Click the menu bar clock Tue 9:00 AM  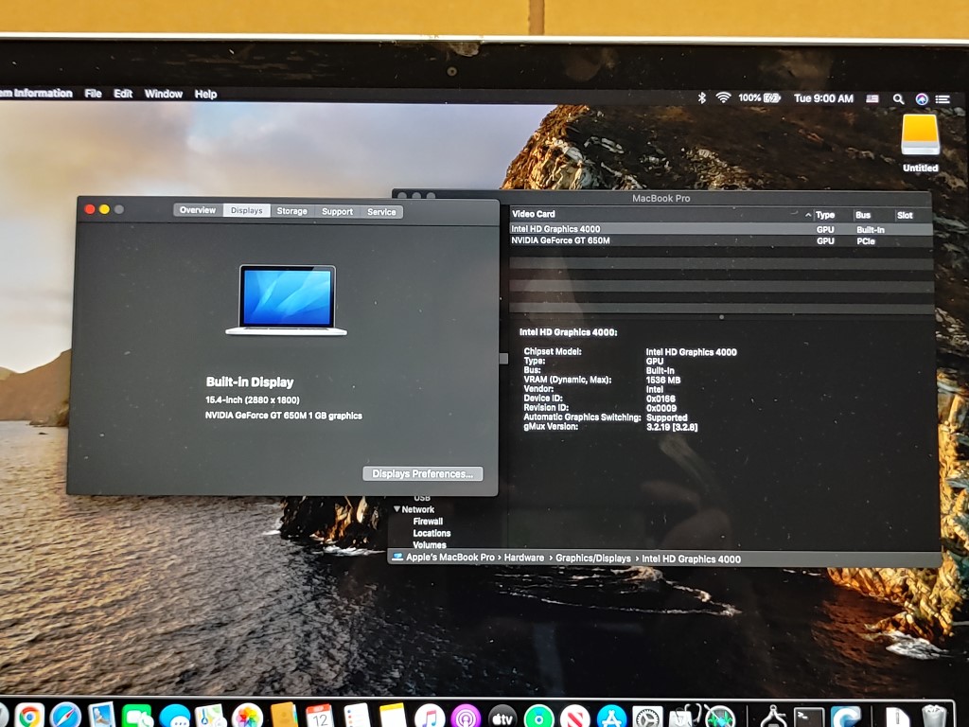click(x=823, y=98)
